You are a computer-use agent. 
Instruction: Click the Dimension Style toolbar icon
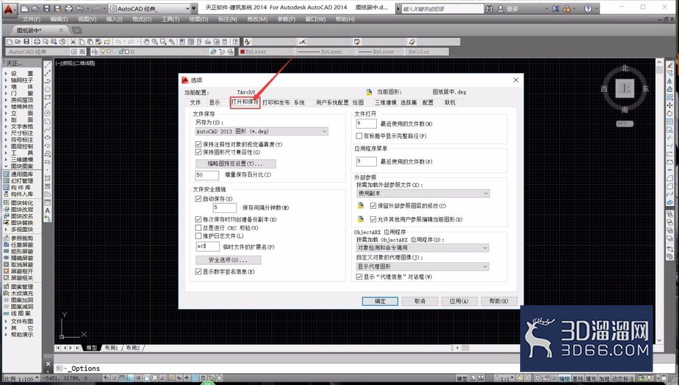(302, 42)
